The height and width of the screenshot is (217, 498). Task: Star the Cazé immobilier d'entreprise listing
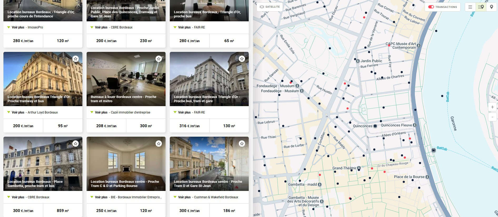tap(158, 59)
